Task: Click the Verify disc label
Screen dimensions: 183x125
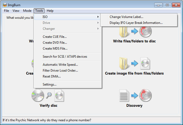Action: (49, 105)
